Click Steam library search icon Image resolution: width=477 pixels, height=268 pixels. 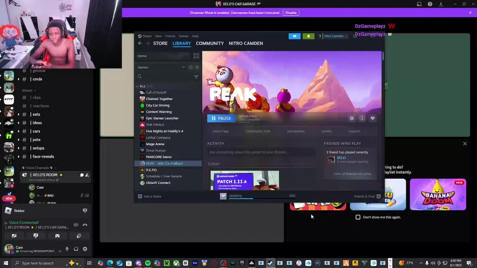pyautogui.click(x=140, y=77)
